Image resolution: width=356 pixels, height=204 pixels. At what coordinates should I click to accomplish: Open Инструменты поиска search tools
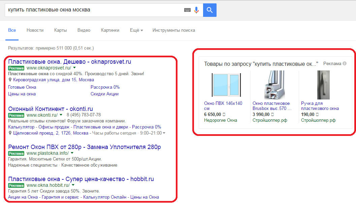pos(174,30)
